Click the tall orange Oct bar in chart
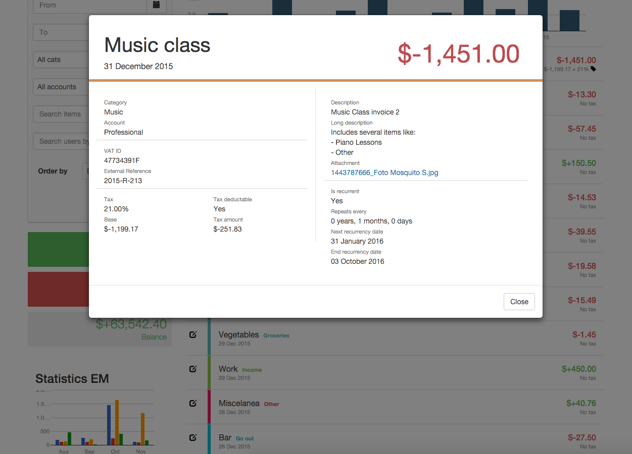Viewport: 632px width, 454px height. point(117,423)
